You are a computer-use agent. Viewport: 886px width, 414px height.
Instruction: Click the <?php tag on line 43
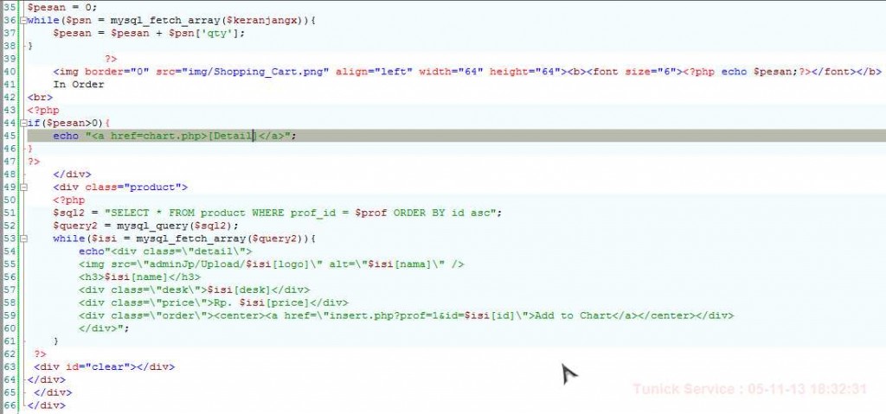(x=43, y=110)
